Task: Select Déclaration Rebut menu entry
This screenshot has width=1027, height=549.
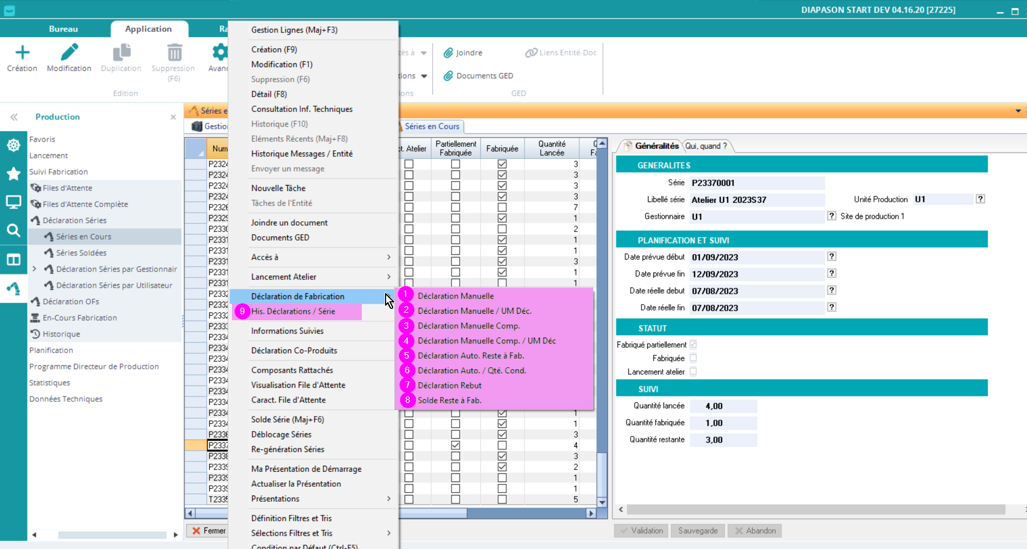Action: 449,386
